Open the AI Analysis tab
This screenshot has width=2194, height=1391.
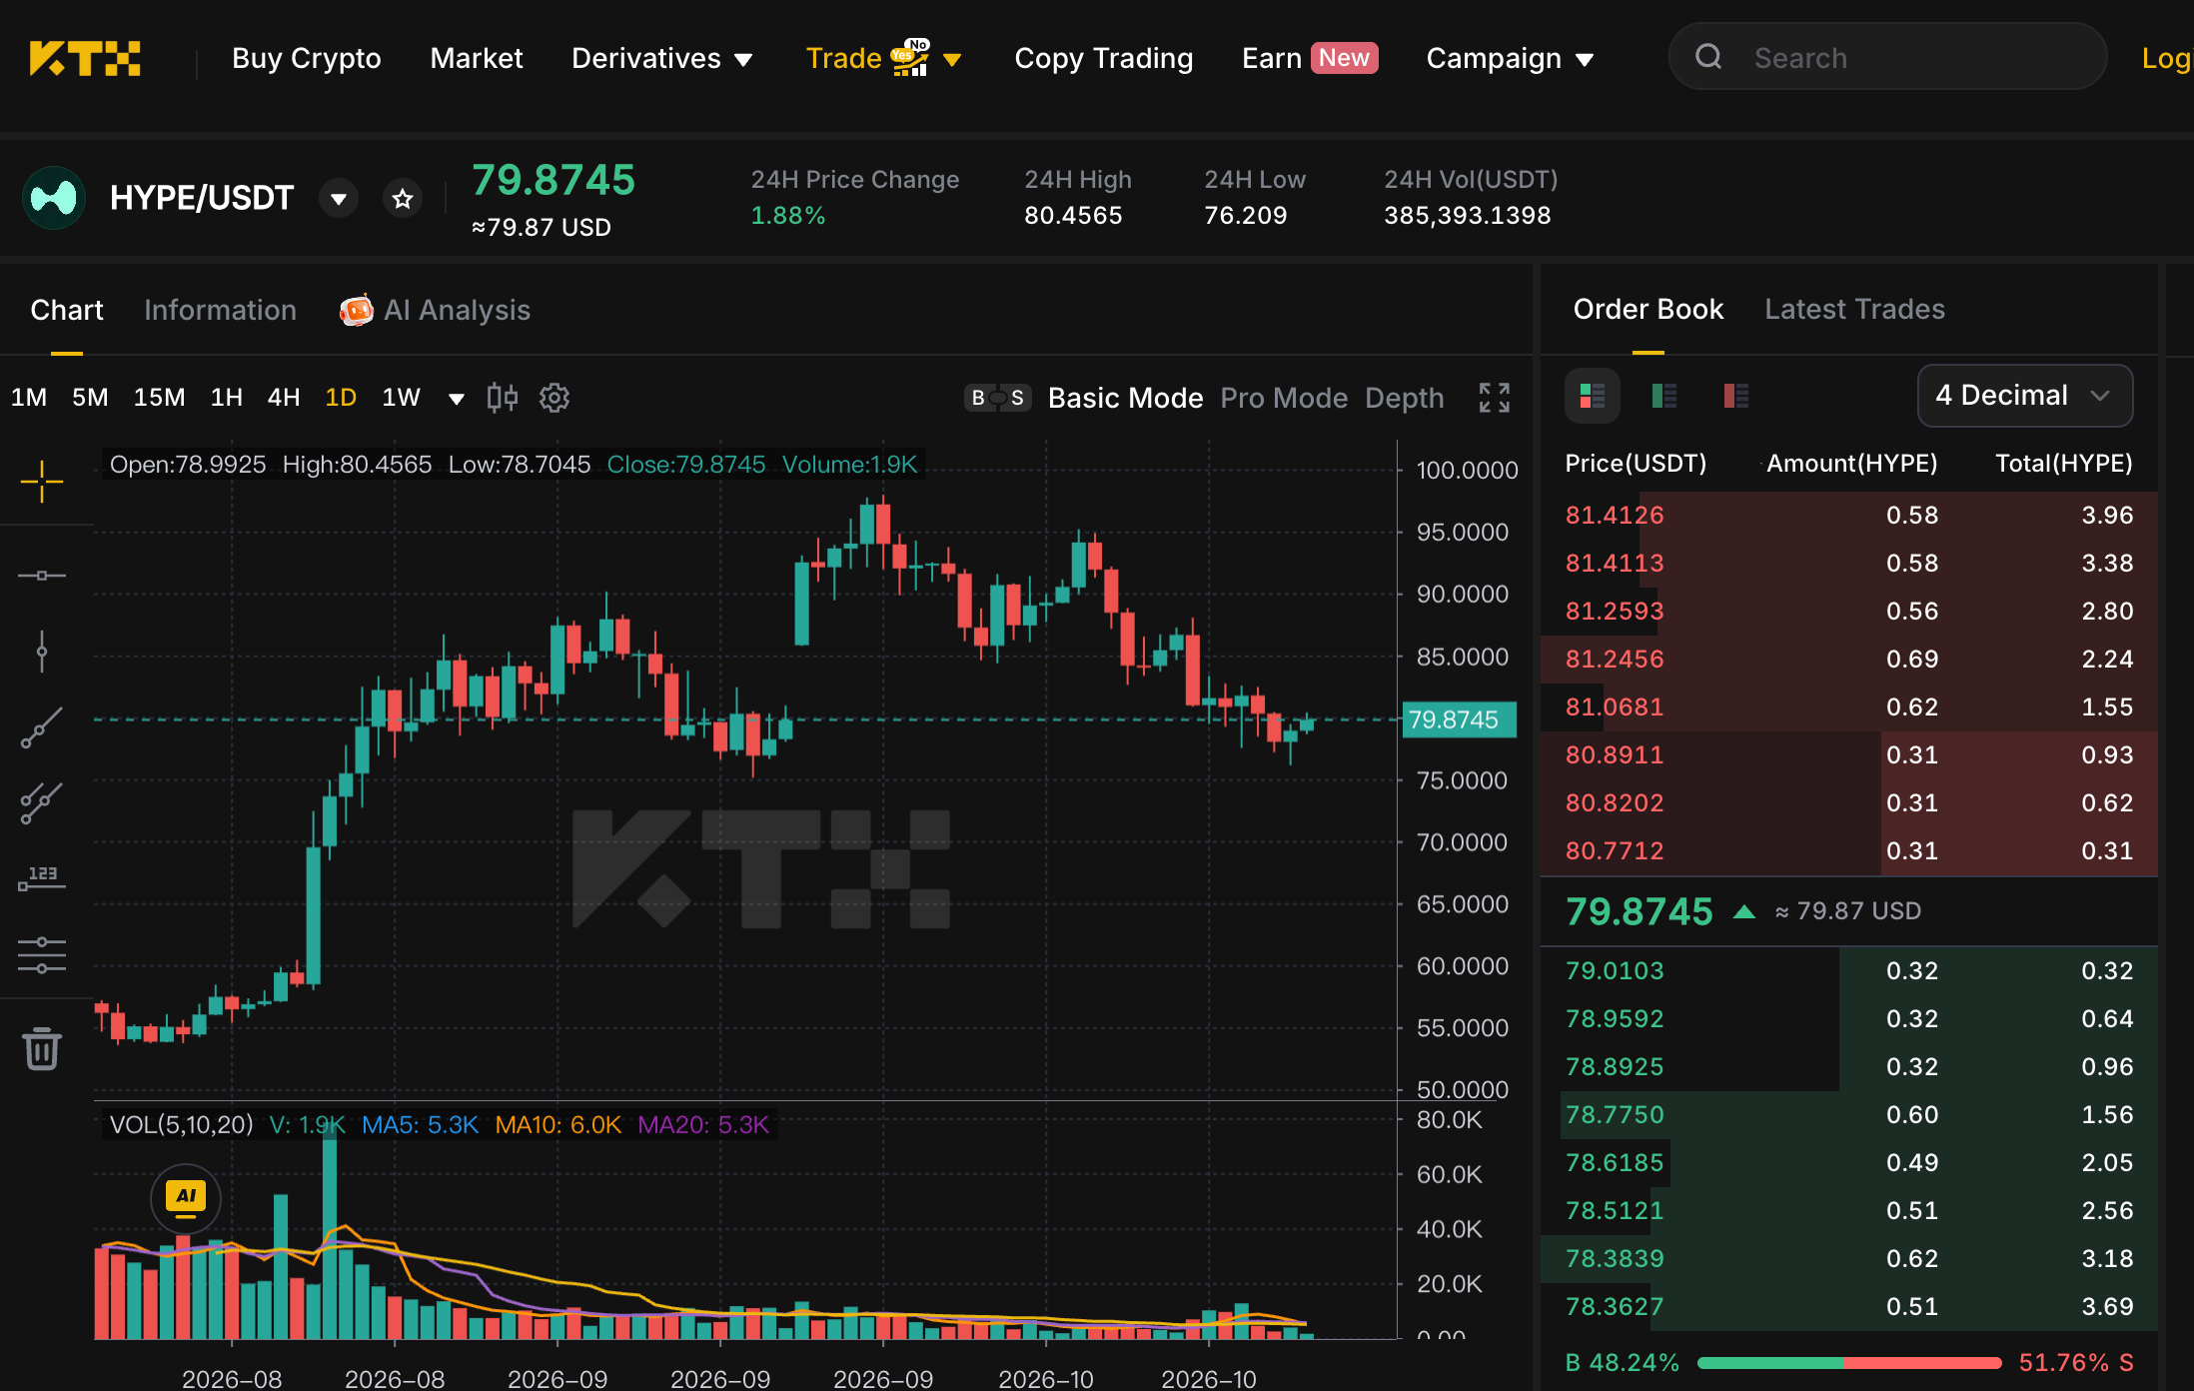point(436,310)
